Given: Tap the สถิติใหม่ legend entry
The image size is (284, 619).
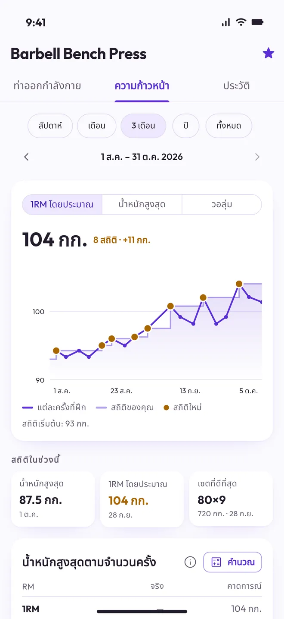Looking at the screenshot, I should (x=183, y=407).
